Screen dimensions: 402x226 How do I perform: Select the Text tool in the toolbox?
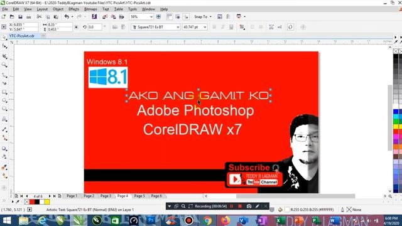(4, 119)
